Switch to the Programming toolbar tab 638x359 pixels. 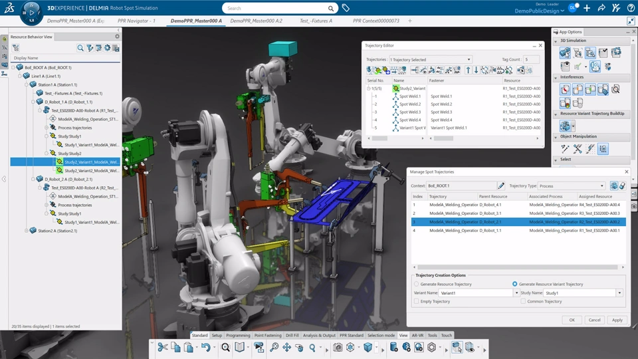click(238, 336)
